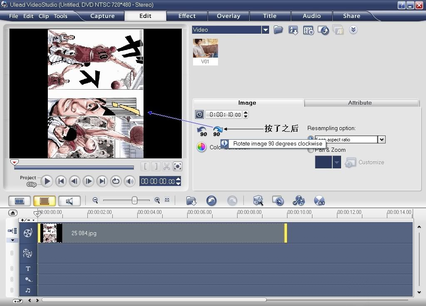Screen dimensions: 426x306
Task: Switch to the Attribute tab
Action: (x=359, y=103)
